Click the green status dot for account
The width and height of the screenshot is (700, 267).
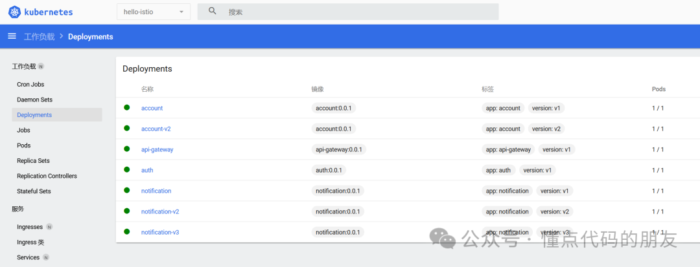[x=127, y=107]
